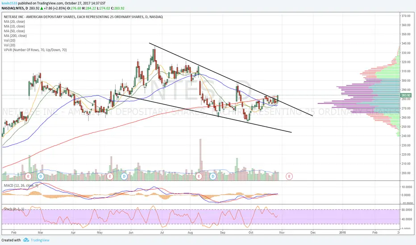The width and height of the screenshot is (416, 245).
Task: Select the MA (200, close) legend
Action: tap(15, 36)
